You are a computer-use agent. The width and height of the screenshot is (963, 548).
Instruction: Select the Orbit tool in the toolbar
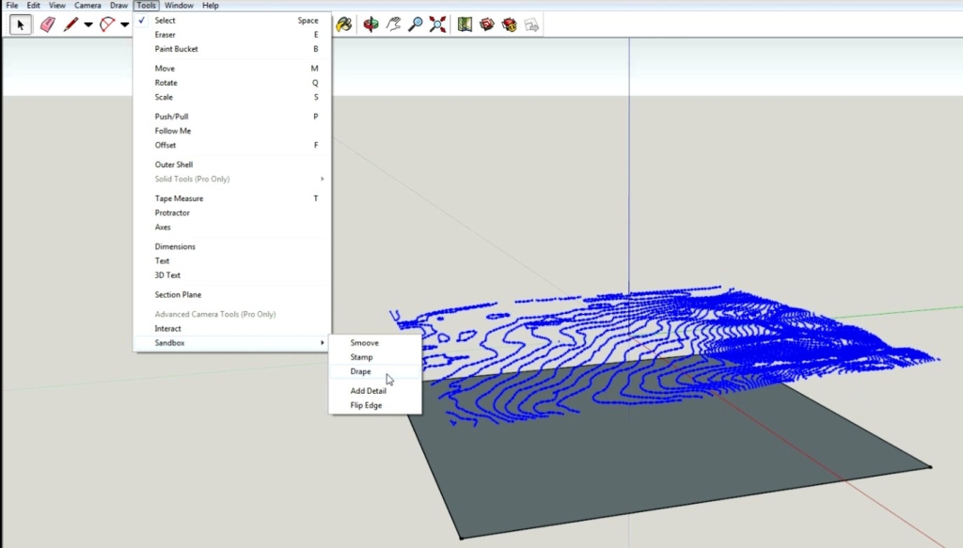[371, 24]
